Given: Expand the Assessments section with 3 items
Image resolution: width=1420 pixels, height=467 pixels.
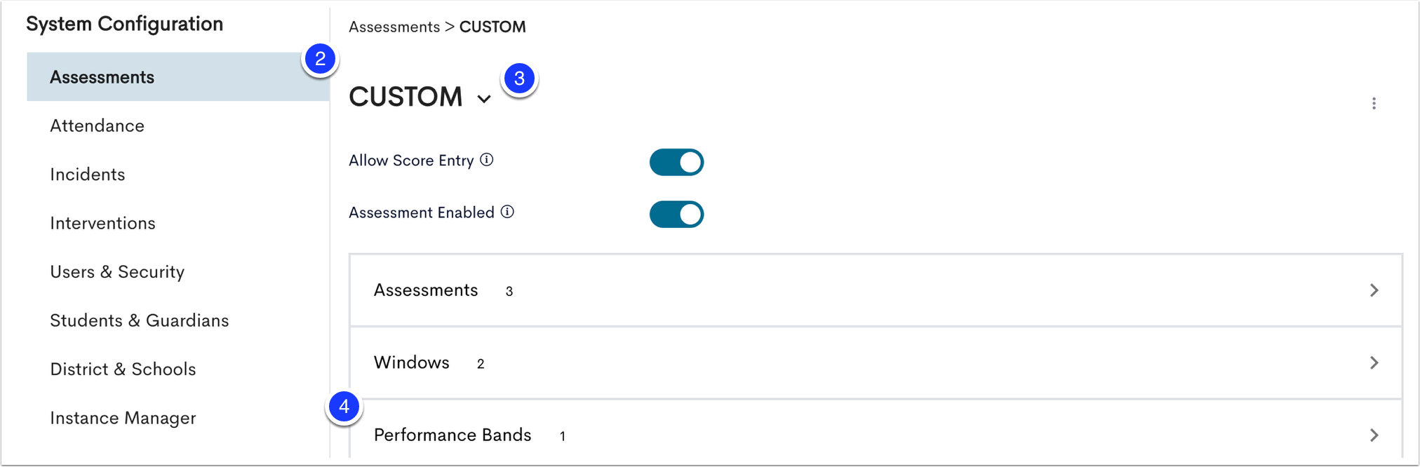Looking at the screenshot, I should pyautogui.click(x=876, y=290).
